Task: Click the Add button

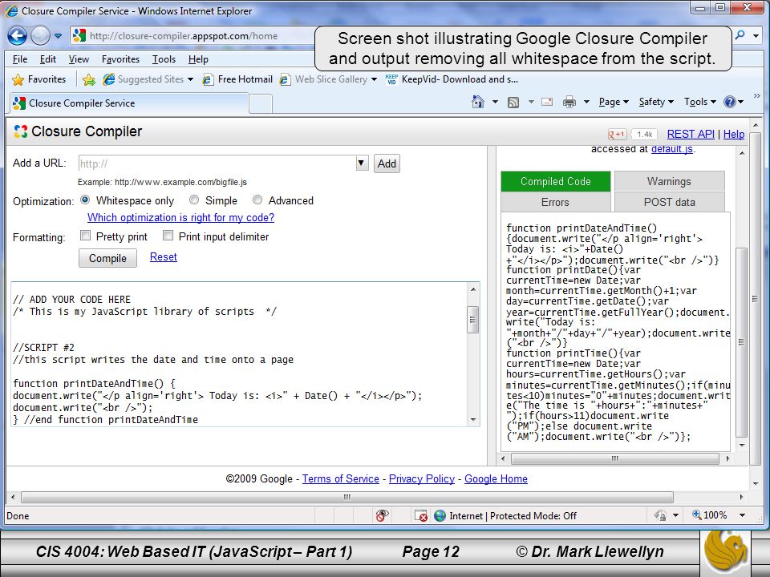Action: pos(387,163)
